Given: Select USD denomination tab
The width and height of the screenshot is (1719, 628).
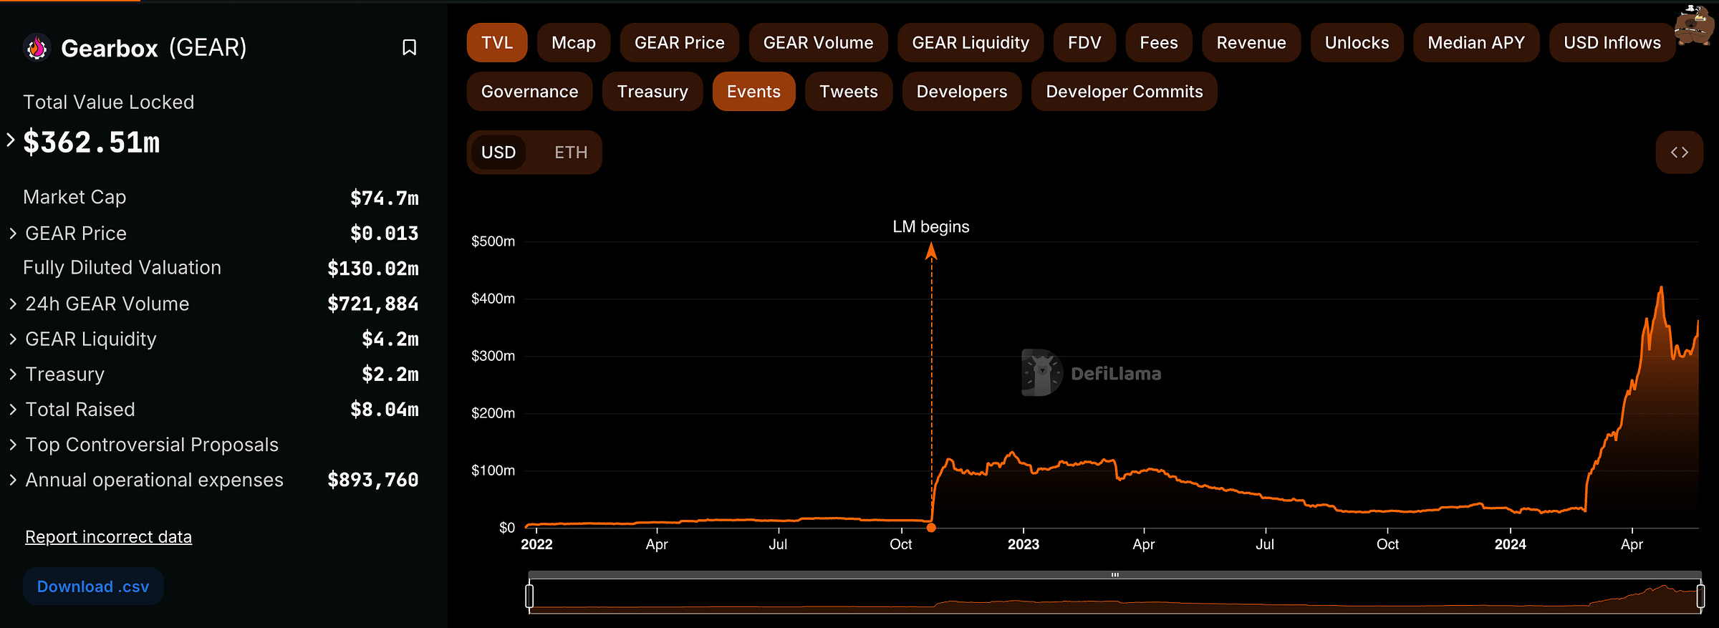Looking at the screenshot, I should 499,153.
